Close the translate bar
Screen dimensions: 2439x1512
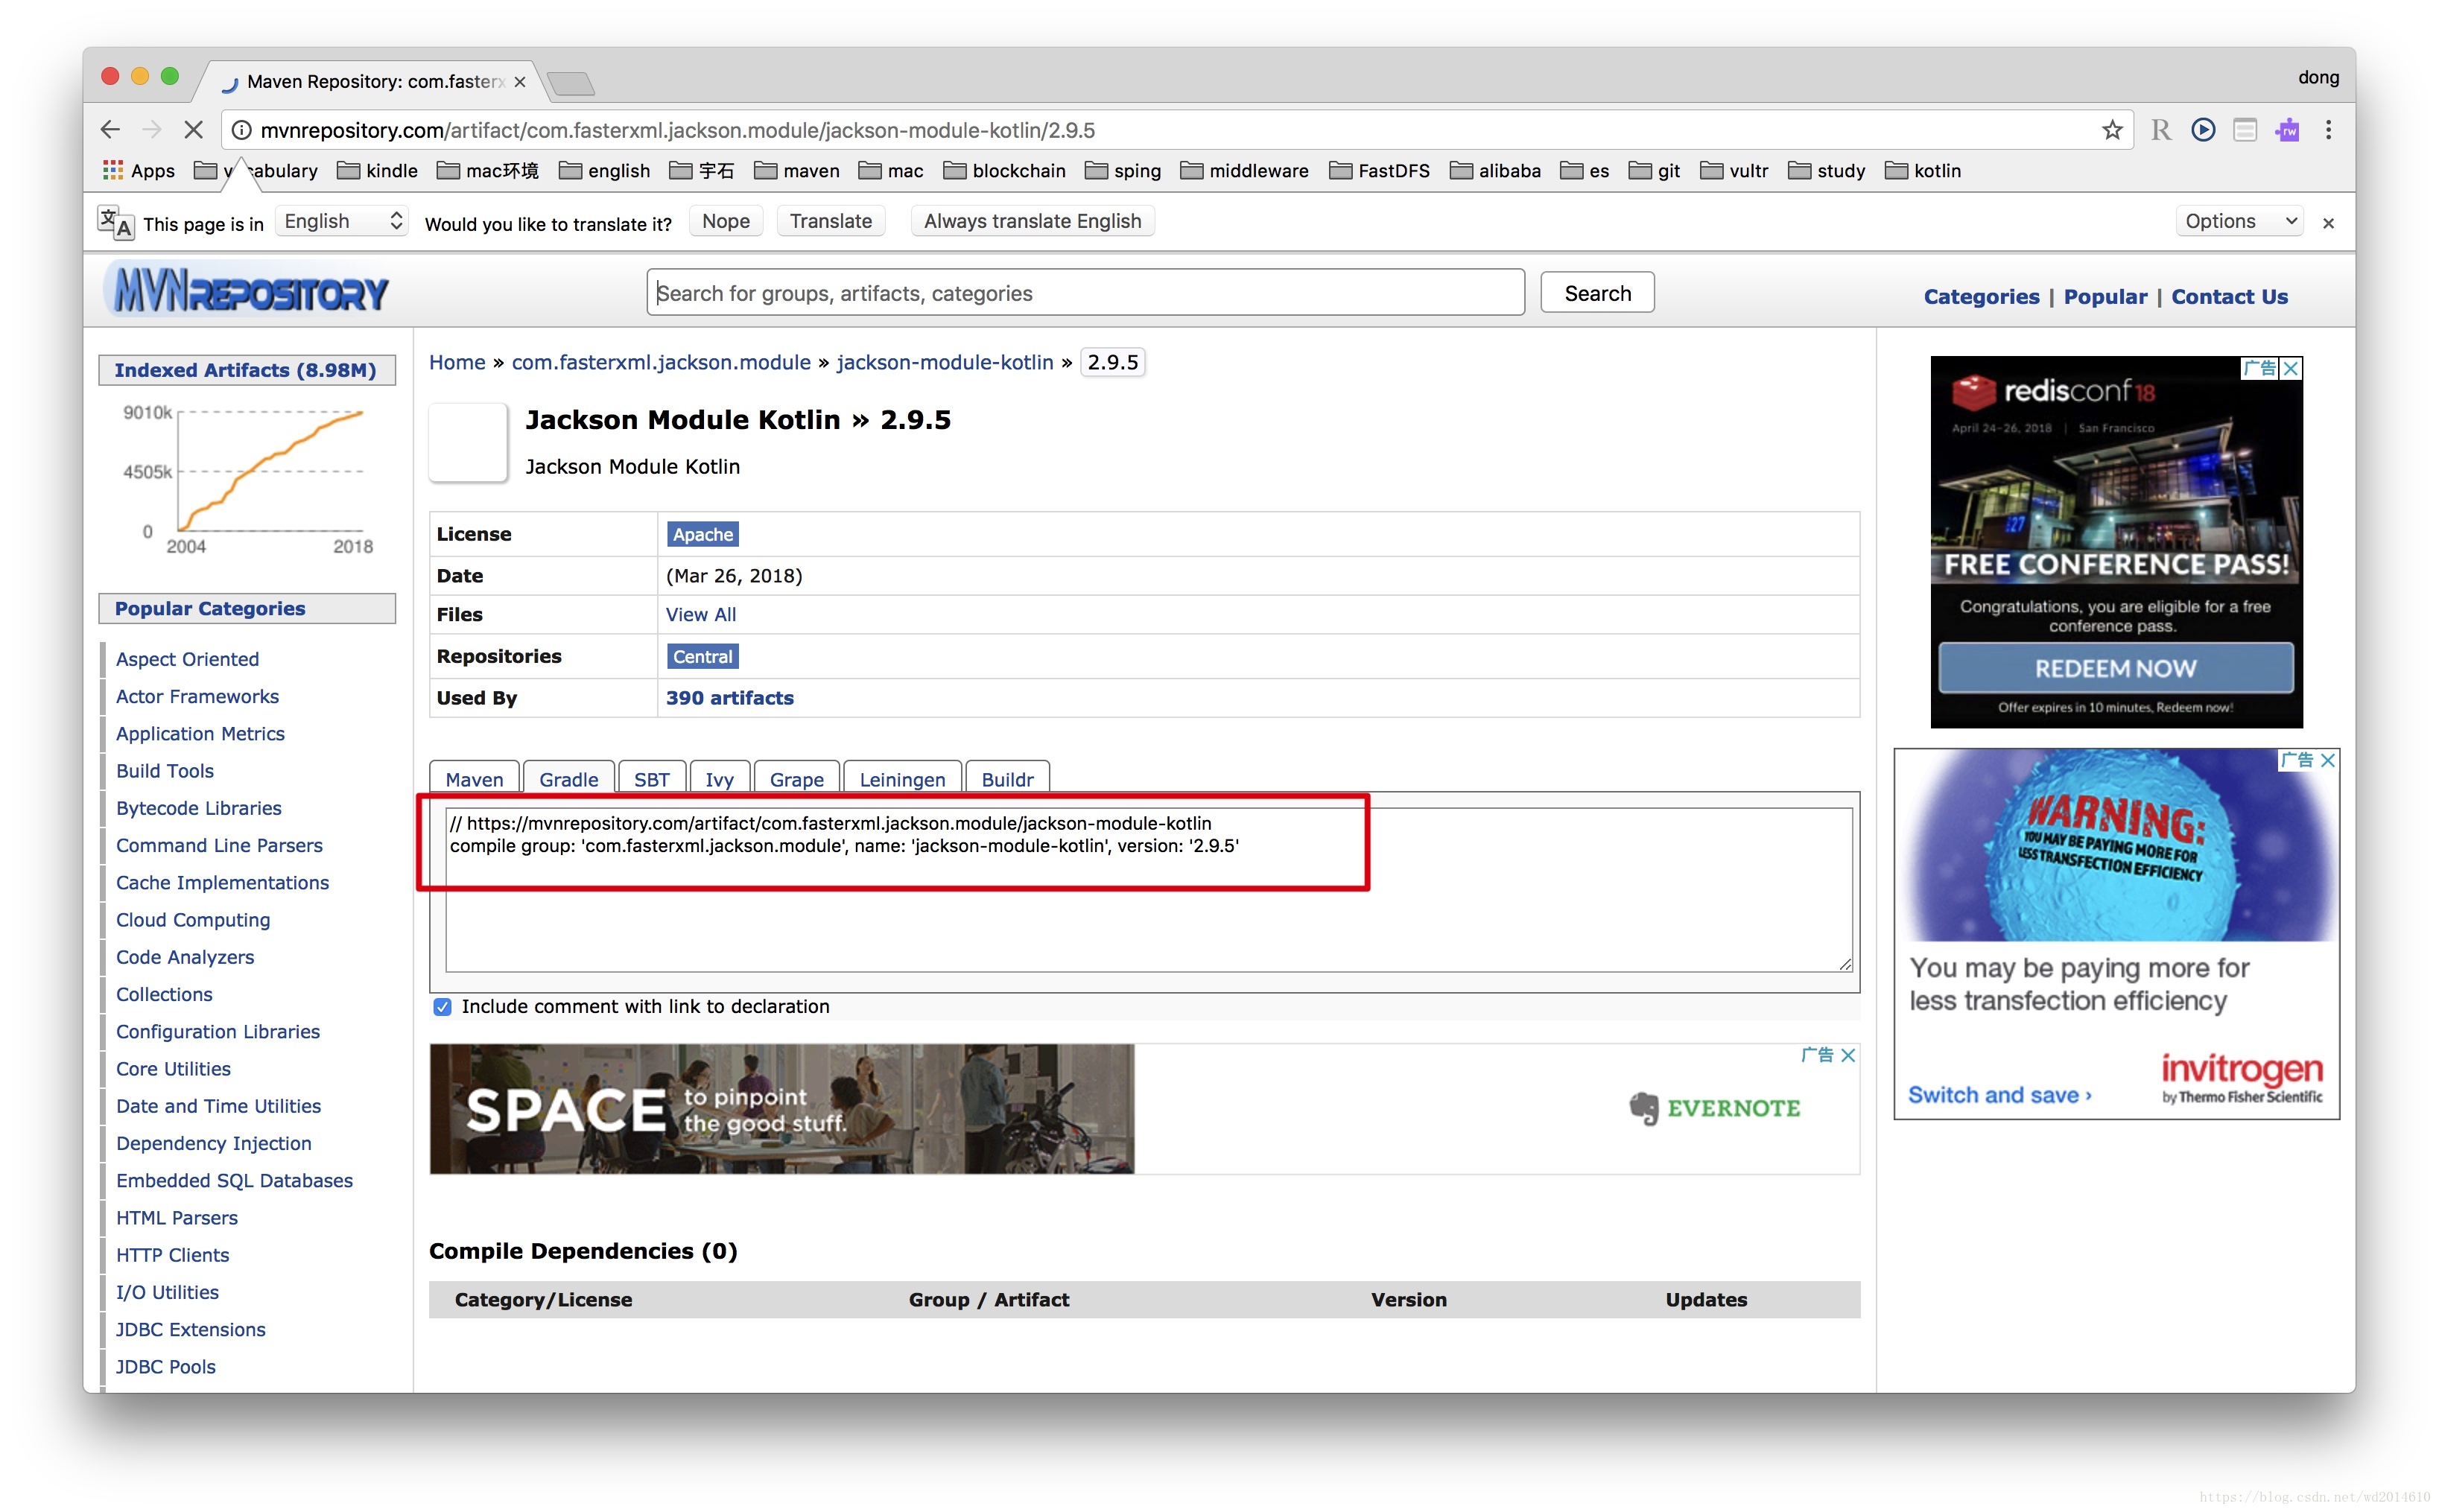tap(2328, 223)
